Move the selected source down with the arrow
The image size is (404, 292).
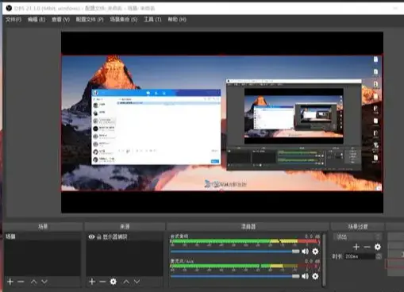coord(137,282)
